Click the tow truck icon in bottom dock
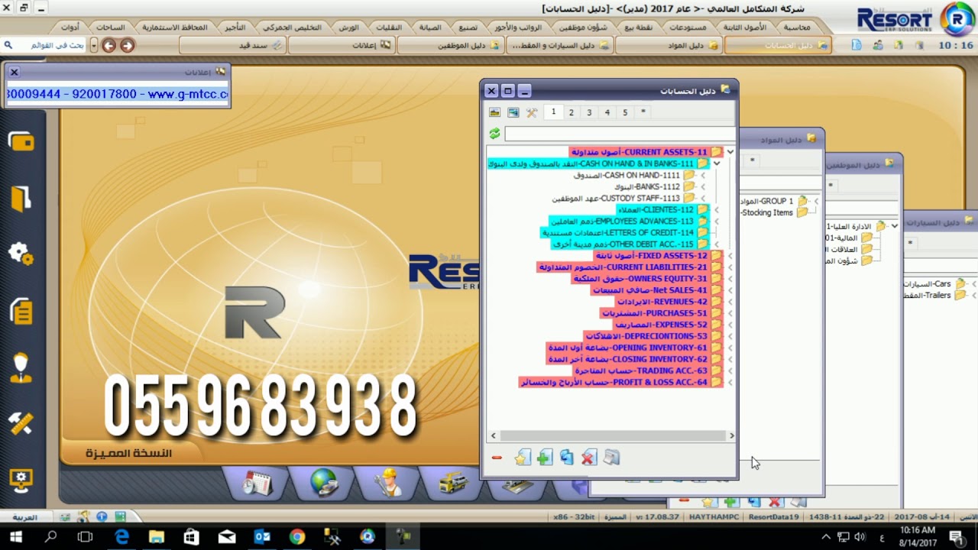The image size is (978, 550). coord(455,482)
